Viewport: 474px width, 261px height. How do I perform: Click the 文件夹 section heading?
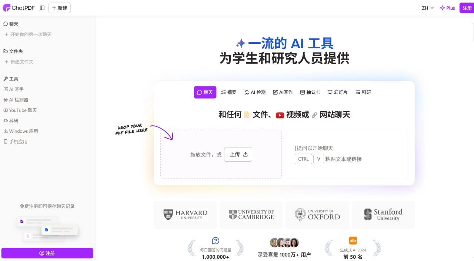click(x=13, y=51)
